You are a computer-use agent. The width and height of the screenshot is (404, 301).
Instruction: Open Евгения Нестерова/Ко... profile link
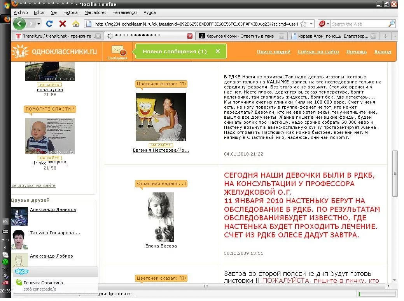pyautogui.click(x=161, y=150)
